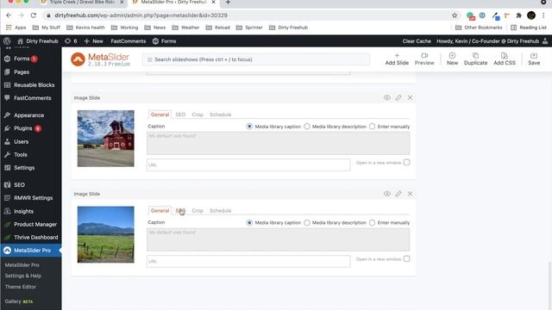Open the Chrome extensions puzzle icon
This screenshot has height=310, width=552.
518,15
